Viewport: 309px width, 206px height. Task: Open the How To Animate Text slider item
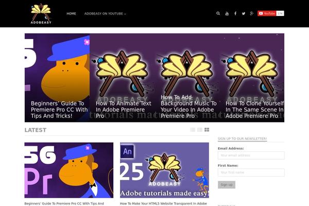click(x=122, y=78)
